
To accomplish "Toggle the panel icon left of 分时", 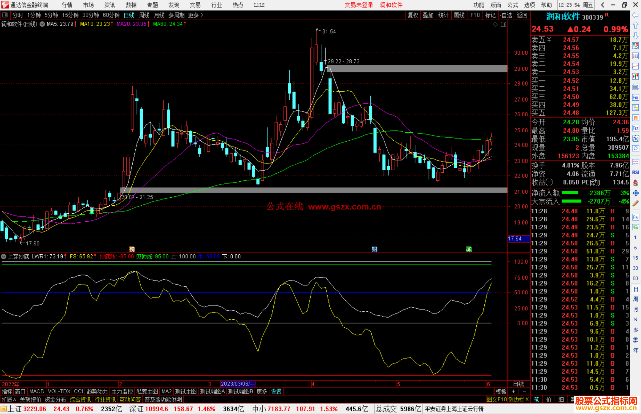I will 5,15.
